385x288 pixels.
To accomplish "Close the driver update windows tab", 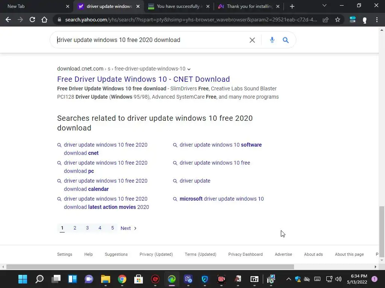I will (138, 6).
